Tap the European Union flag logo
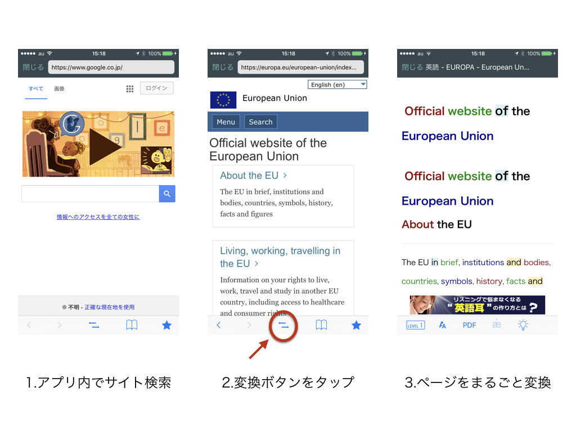 click(x=223, y=100)
